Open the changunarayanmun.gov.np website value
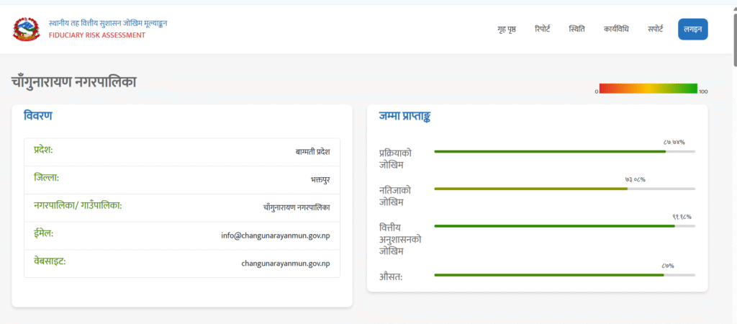This screenshot has height=324, width=737. pyautogui.click(x=285, y=264)
